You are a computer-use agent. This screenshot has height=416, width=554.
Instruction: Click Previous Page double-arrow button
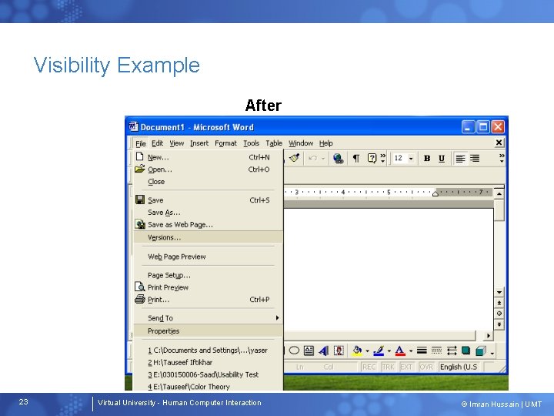pyautogui.click(x=499, y=304)
